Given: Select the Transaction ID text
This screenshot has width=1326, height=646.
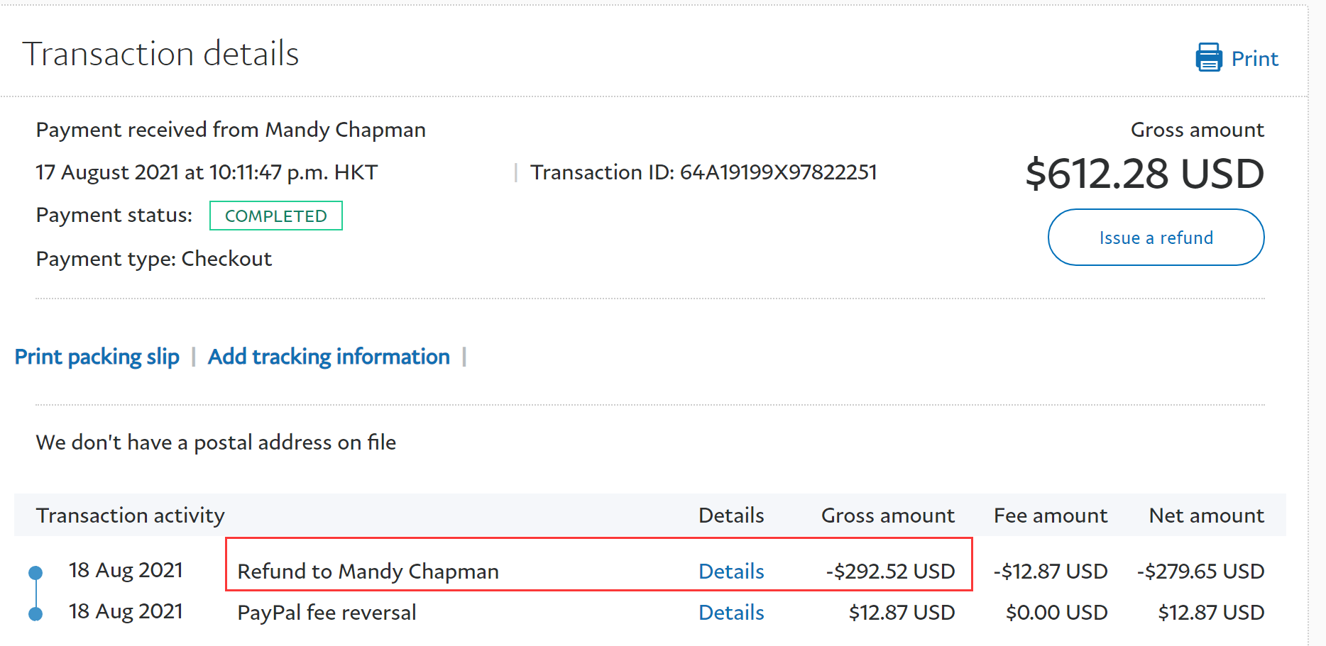Looking at the screenshot, I should pyautogui.click(x=703, y=172).
